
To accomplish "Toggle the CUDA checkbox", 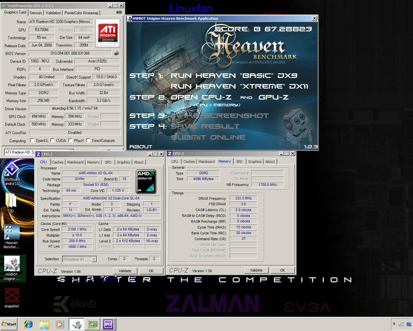I will click(x=53, y=141).
